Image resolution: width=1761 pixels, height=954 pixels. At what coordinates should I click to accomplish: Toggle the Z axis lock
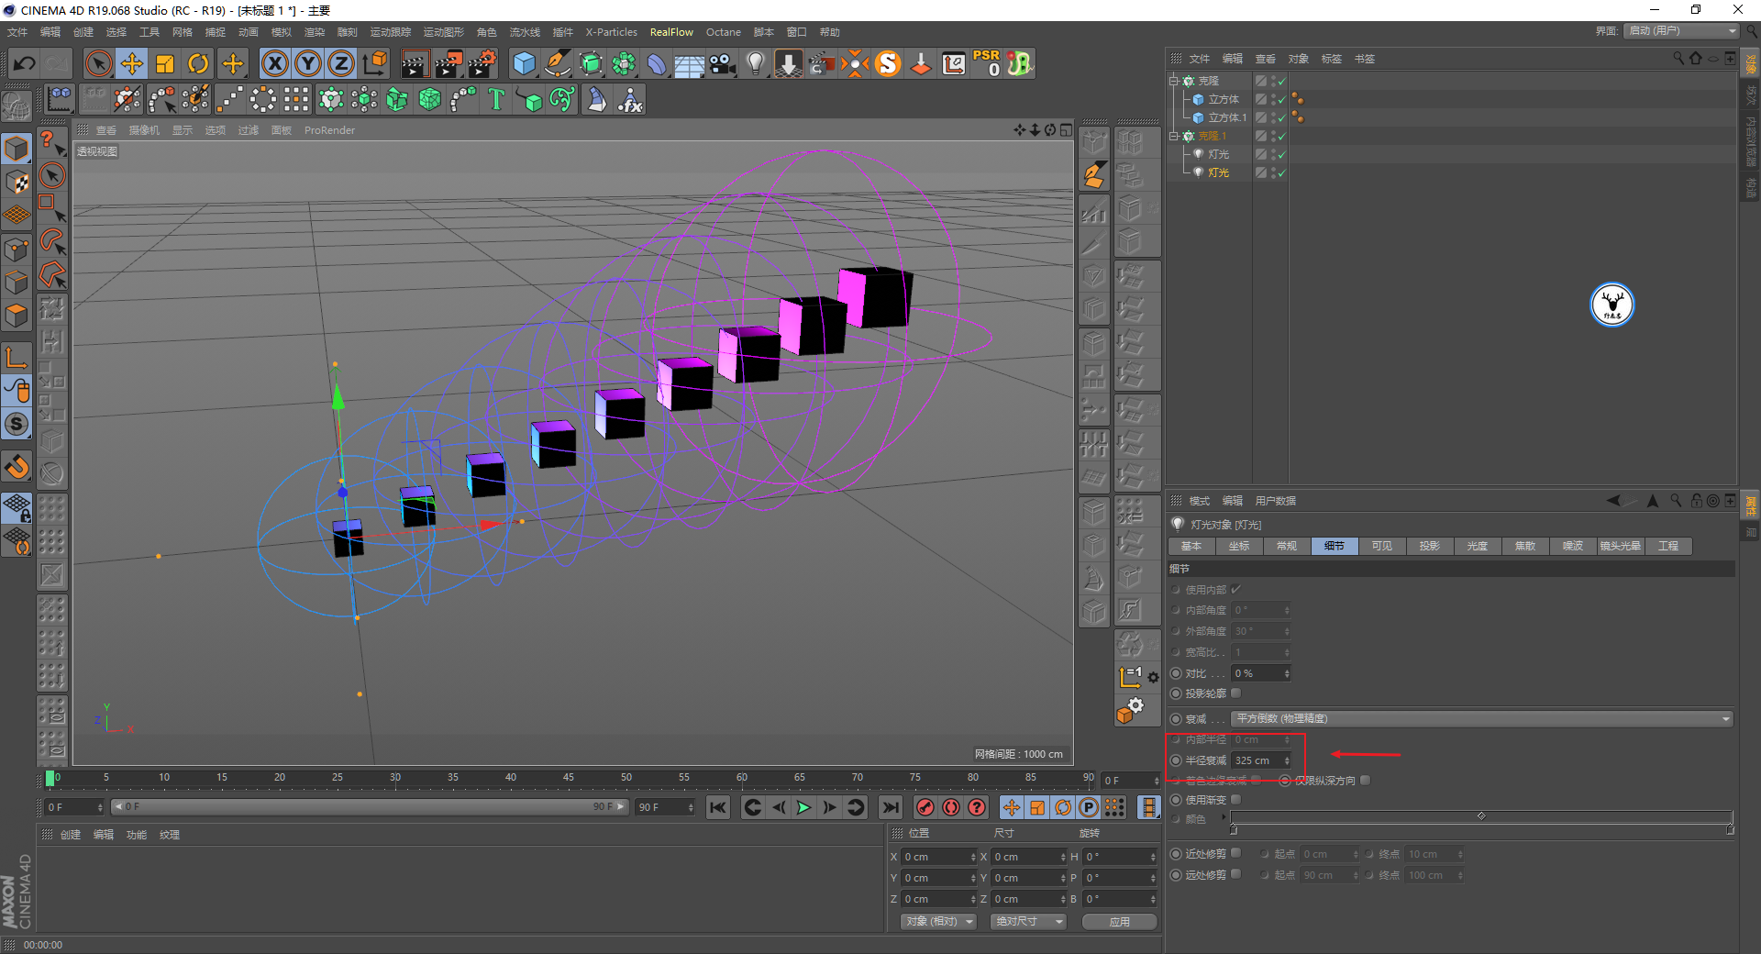340,63
